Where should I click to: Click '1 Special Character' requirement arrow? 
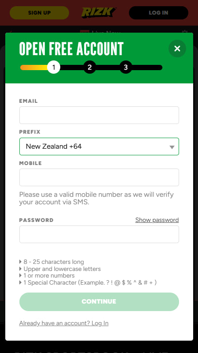[x=21, y=282]
